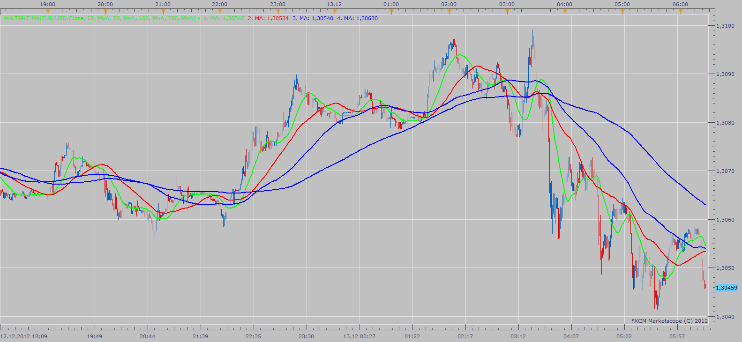Click the 01:22 bottom time label
742x342 pixels.
click(x=412, y=336)
